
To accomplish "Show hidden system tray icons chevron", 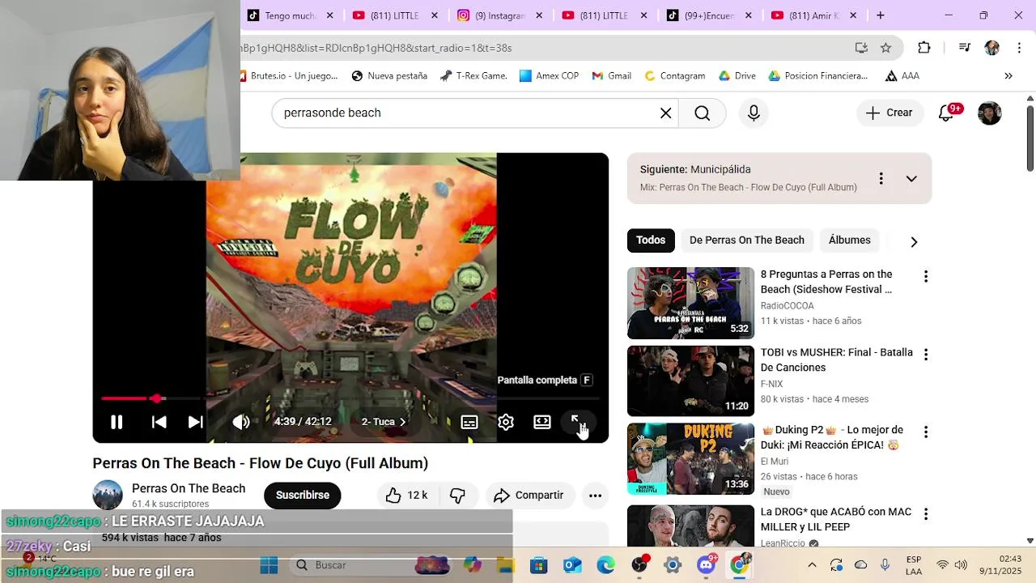I will coord(812,565).
